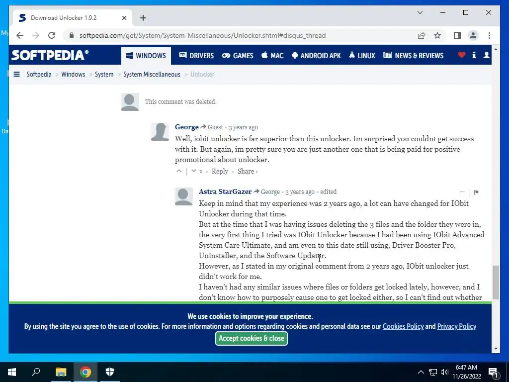Viewport: 509px width, 382px height.
Task: Go back in browser
Action: (x=20, y=35)
